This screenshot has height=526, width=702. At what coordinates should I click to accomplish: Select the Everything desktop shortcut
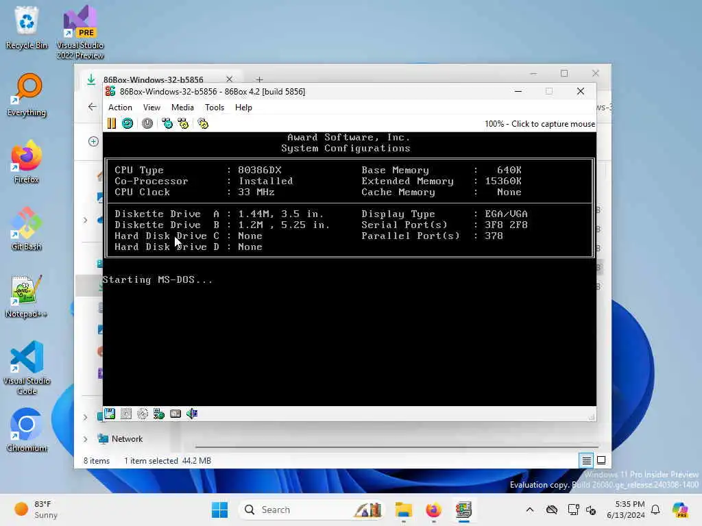tap(27, 95)
